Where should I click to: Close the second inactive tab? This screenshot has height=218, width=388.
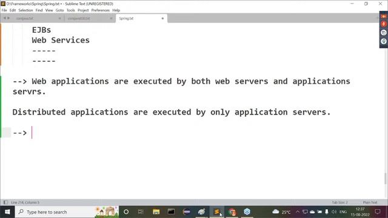pos(111,18)
